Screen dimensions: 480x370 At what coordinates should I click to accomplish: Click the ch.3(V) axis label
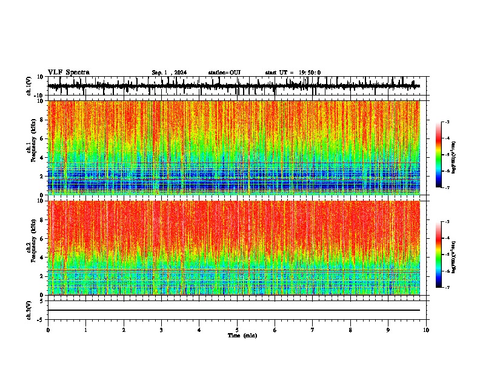pyautogui.click(x=29, y=310)
